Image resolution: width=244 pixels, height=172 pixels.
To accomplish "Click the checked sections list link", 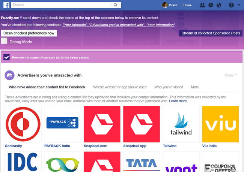I will pyautogui.click(x=119, y=25).
